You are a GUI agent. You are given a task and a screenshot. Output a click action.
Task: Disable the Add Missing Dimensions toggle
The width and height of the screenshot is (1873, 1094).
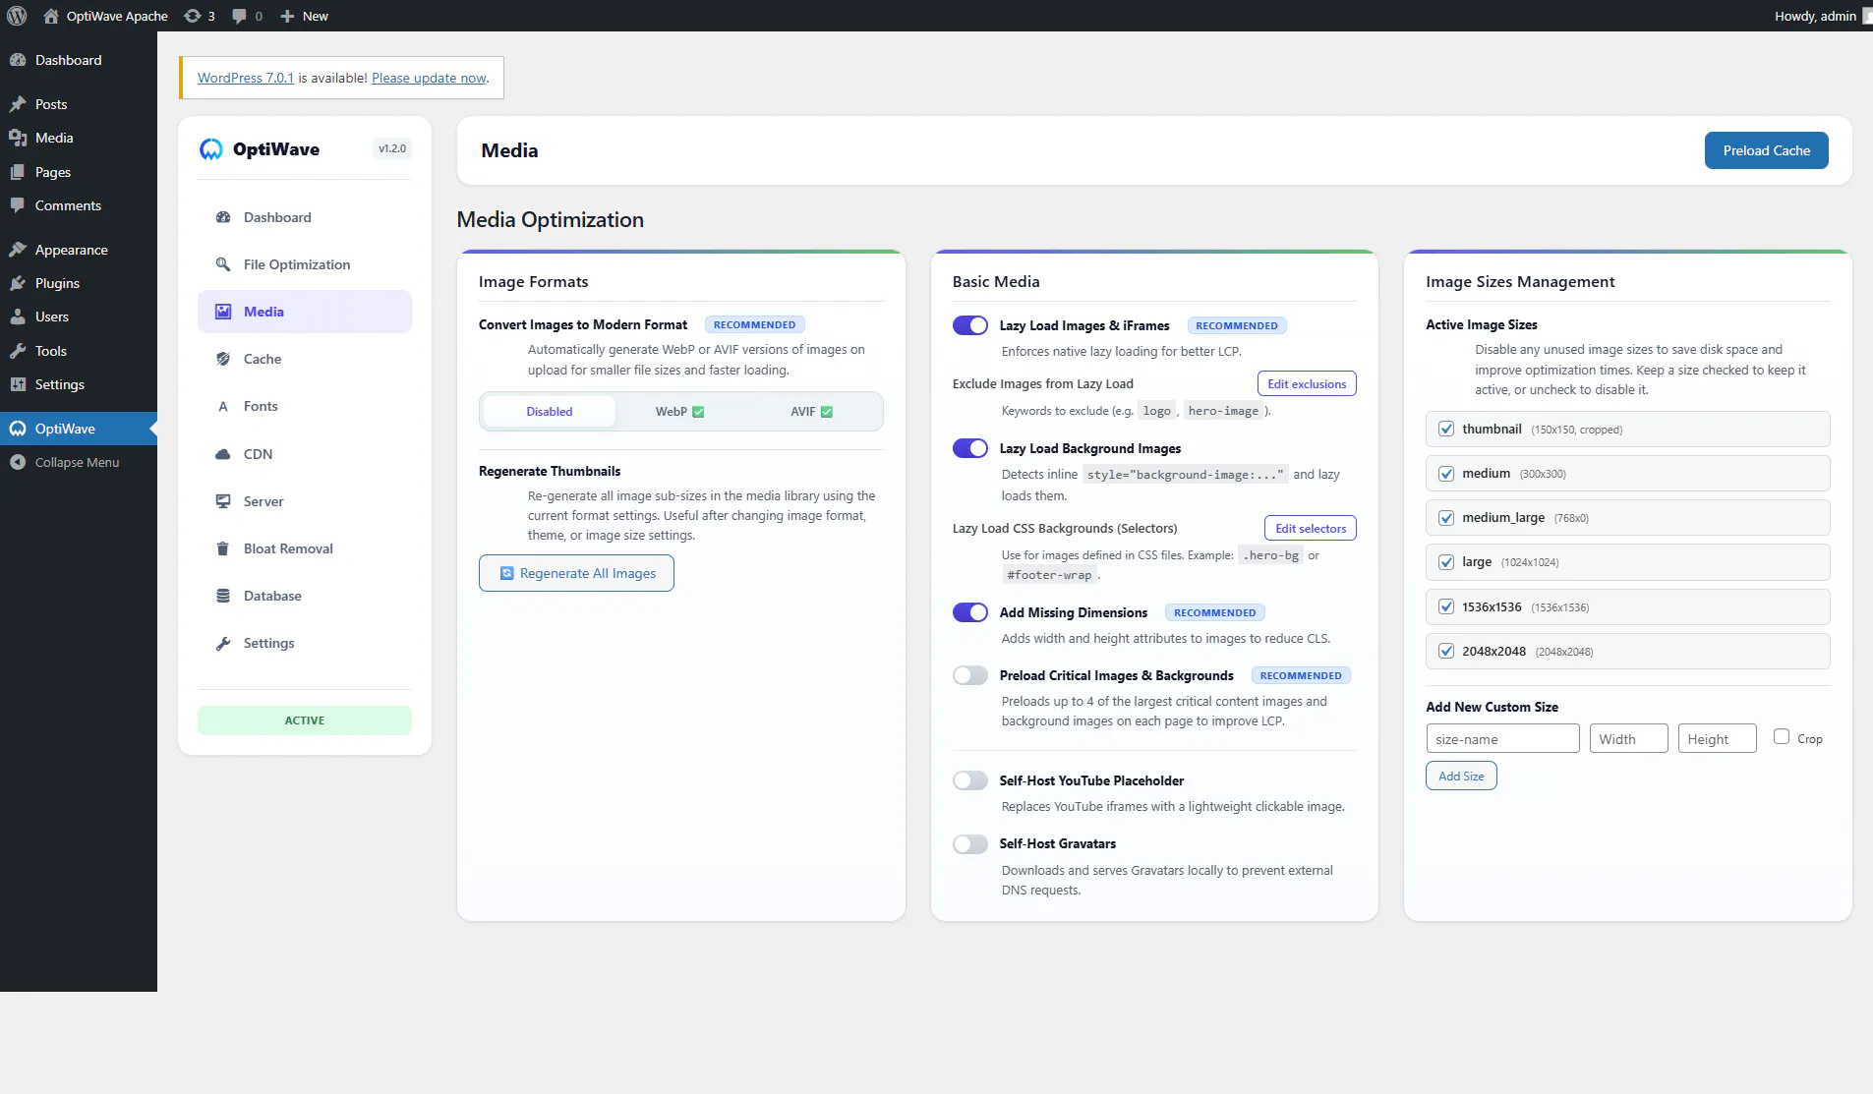(x=970, y=612)
